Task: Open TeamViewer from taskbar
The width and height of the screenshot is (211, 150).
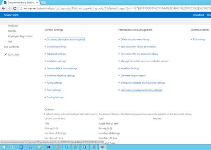Action: pyautogui.click(x=84, y=147)
